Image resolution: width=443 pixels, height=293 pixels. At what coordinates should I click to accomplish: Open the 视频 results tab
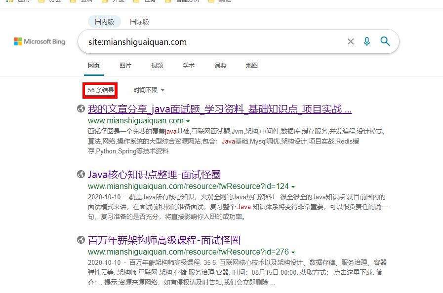tap(157, 66)
